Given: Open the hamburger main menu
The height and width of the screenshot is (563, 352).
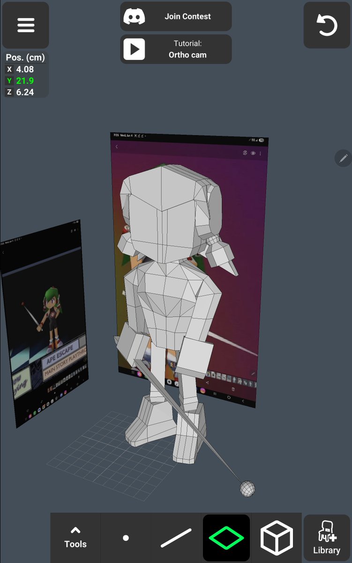Looking at the screenshot, I should 26,25.
